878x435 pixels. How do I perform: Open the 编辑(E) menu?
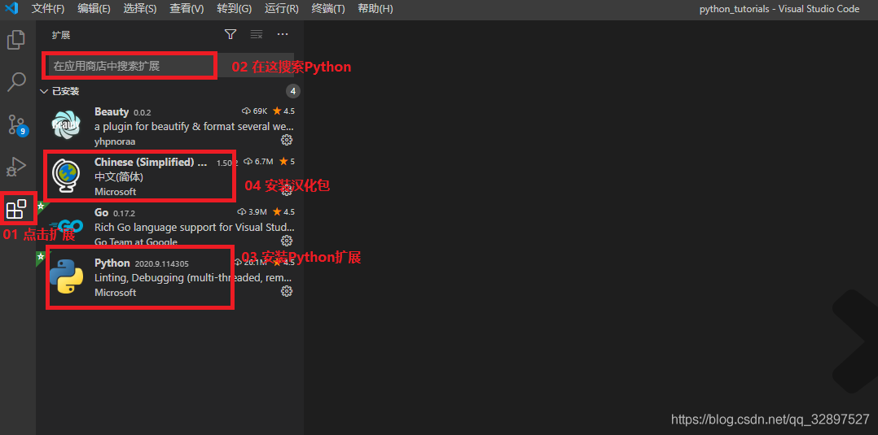pos(94,9)
